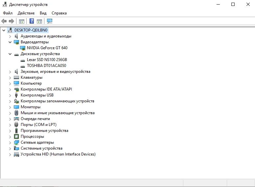This screenshot has height=187, width=255.
Task: Expand Аудиовходы и аудиовыходы chevron
Action: point(10,36)
